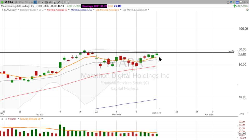Open the Moving Average 200 dropdown

[94, 10]
